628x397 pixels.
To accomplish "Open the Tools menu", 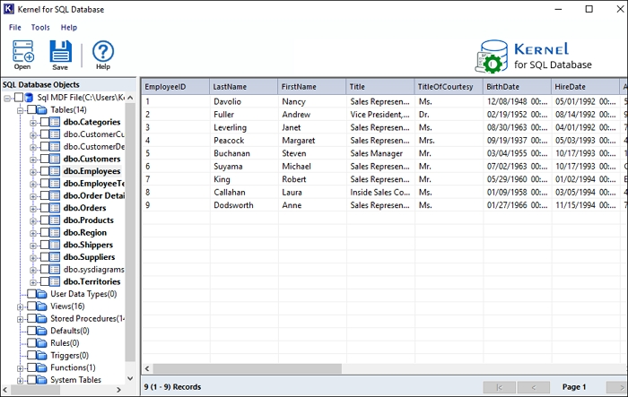I will (40, 28).
